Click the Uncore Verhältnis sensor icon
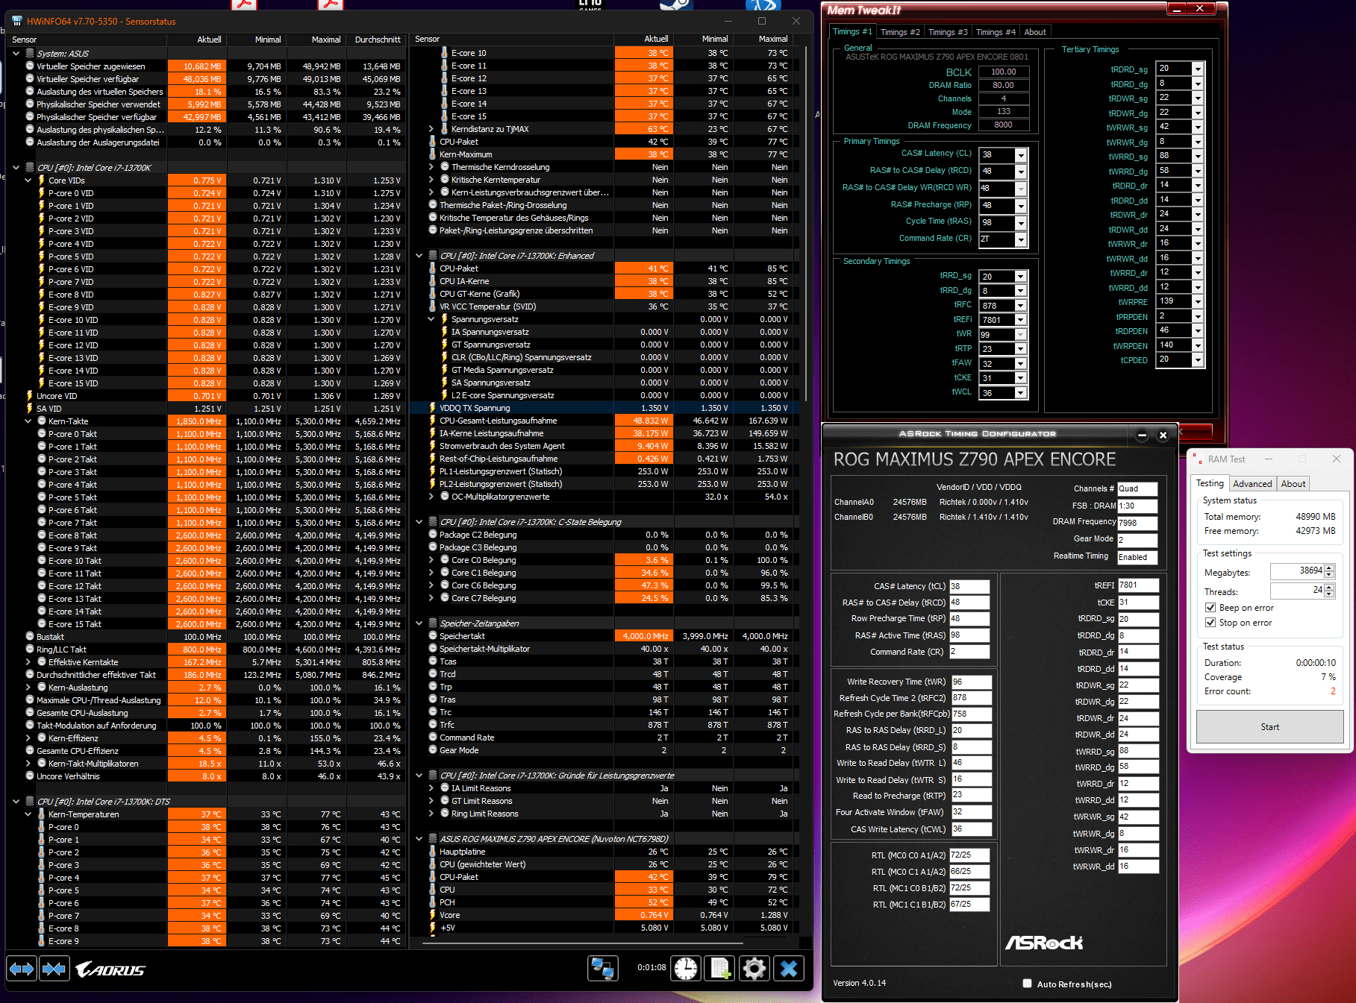 30,776
